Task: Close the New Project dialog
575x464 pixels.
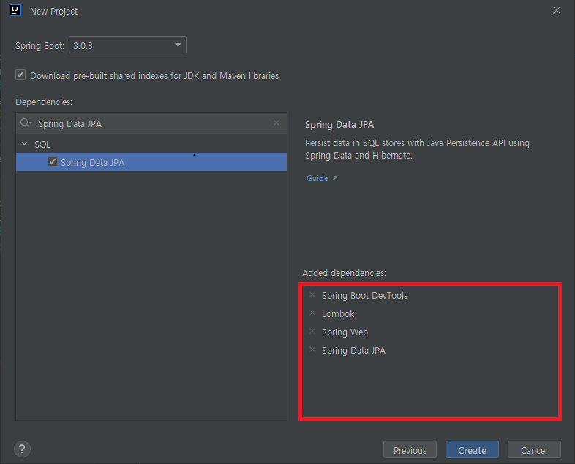Action: (x=556, y=11)
